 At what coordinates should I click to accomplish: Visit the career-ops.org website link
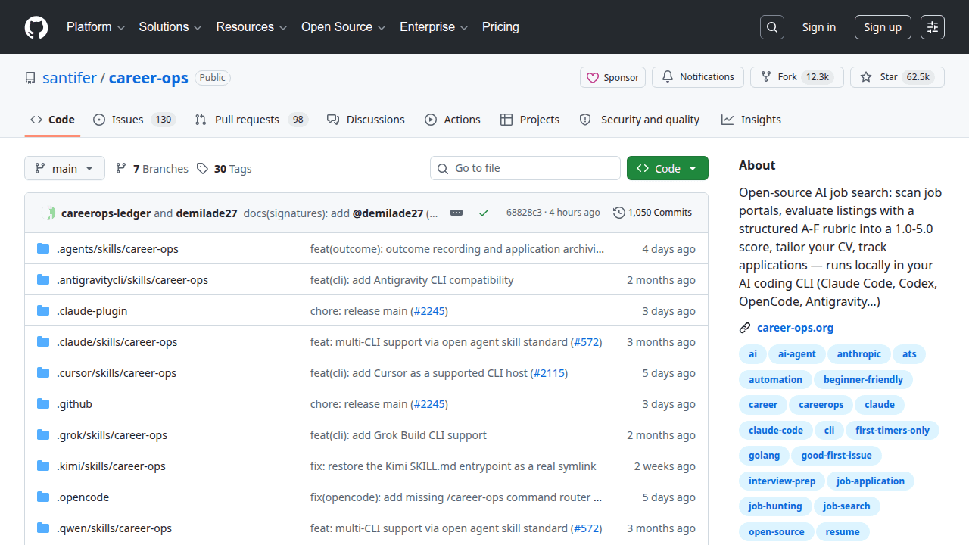coord(795,328)
